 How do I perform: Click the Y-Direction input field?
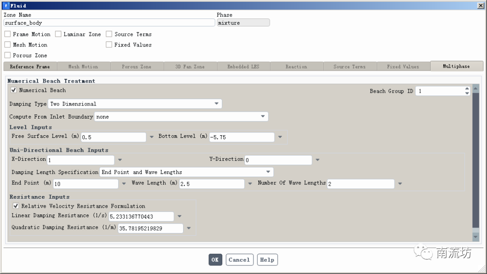[278, 160]
